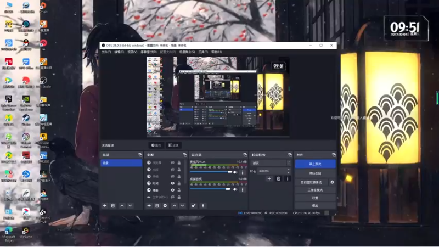
Task: Open the 渐变 transition type dropdown
Action: coord(271,163)
